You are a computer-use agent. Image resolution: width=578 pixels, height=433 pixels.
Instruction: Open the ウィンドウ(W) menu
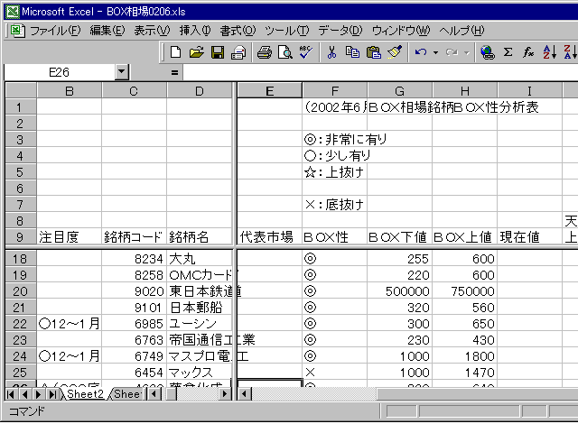click(x=401, y=31)
